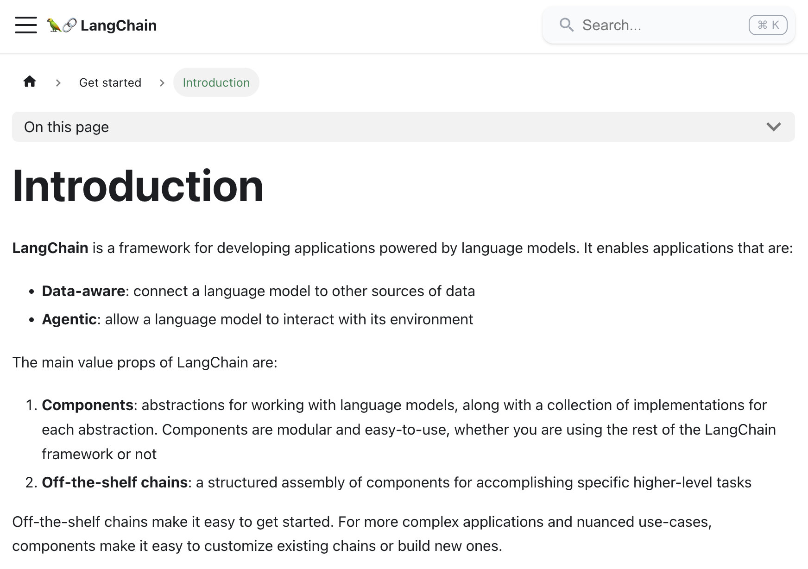The height and width of the screenshot is (569, 808).
Task: Click the search magnifier icon
Action: coord(566,25)
